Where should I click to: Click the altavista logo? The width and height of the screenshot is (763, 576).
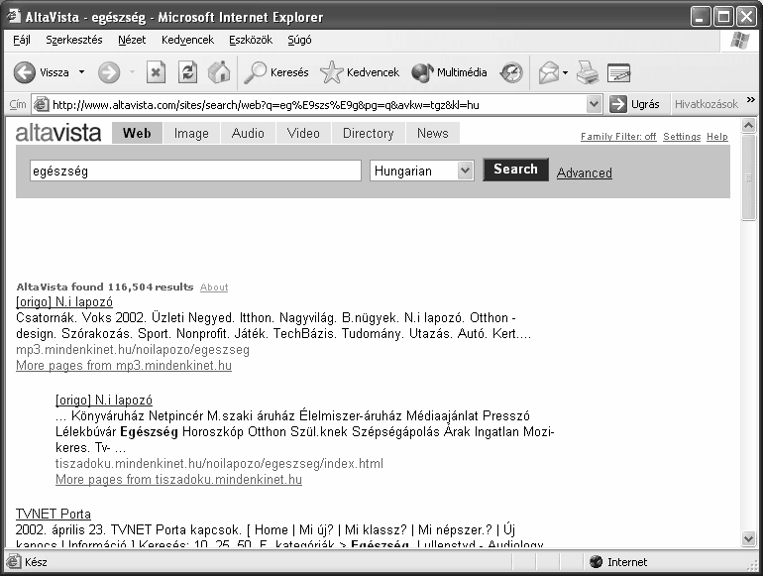pos(58,133)
